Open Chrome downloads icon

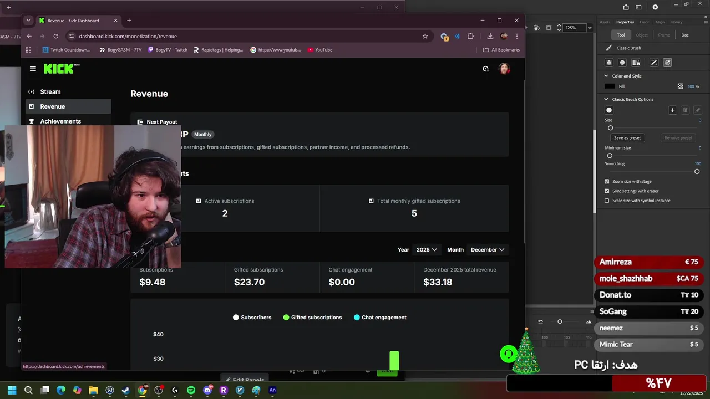[490, 36]
